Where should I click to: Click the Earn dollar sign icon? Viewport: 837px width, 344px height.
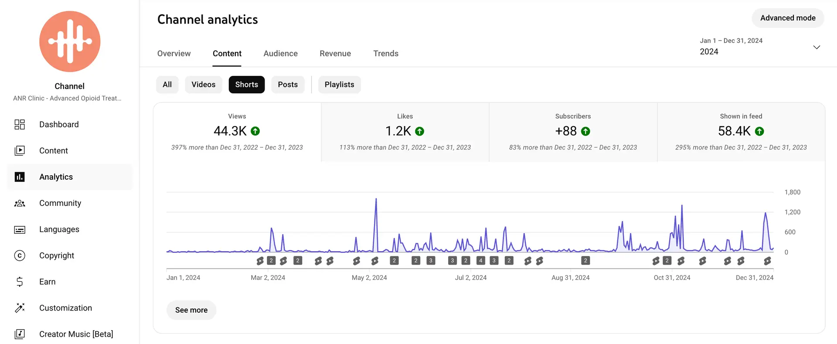coord(20,282)
